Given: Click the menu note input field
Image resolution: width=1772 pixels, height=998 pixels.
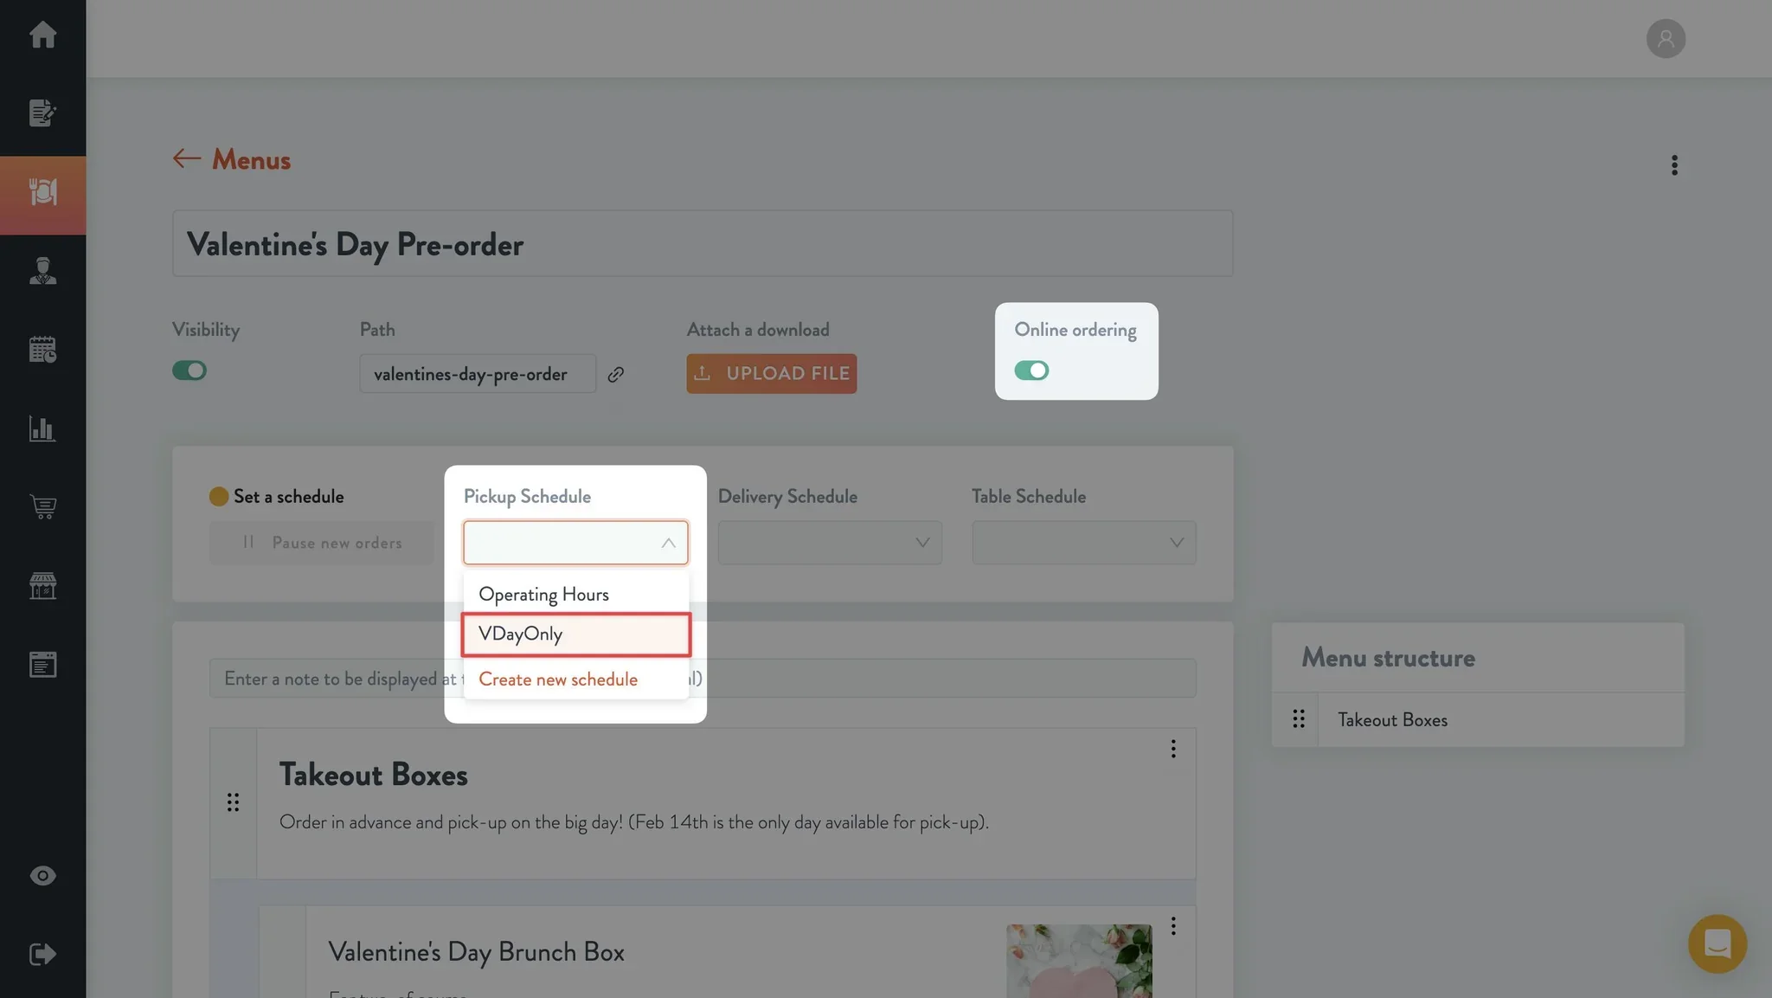Looking at the screenshot, I should pos(703,679).
